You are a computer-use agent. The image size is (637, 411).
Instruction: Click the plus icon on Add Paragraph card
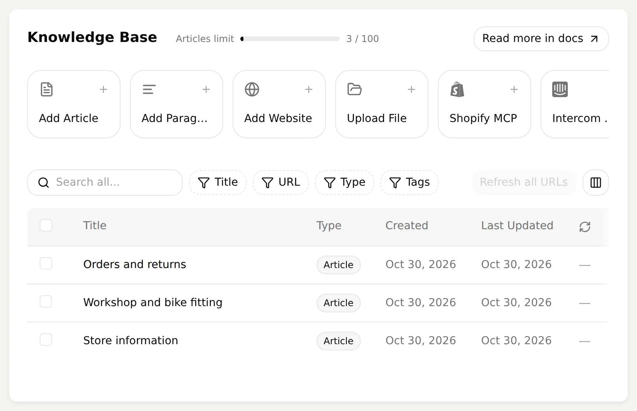pos(206,89)
